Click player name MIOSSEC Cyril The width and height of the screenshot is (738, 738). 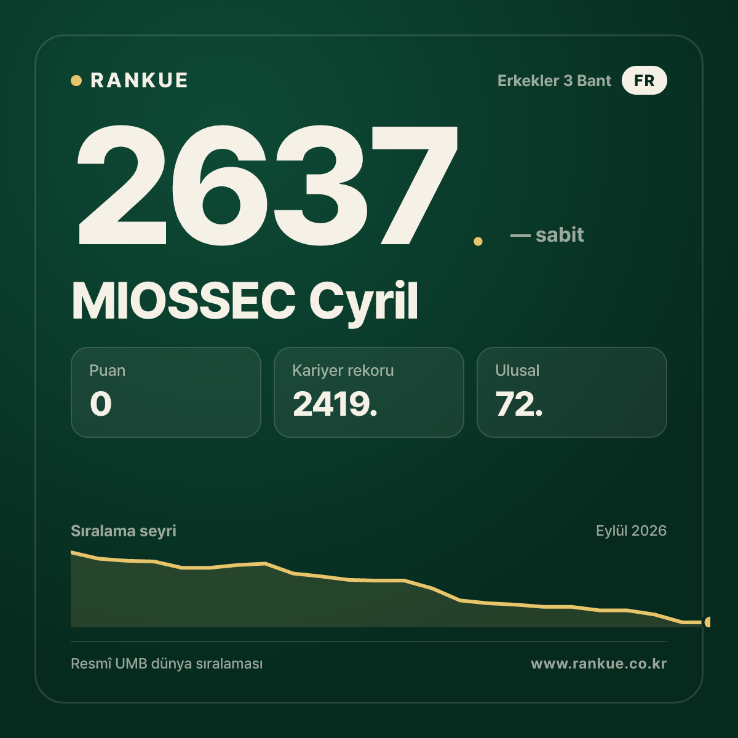click(x=245, y=301)
